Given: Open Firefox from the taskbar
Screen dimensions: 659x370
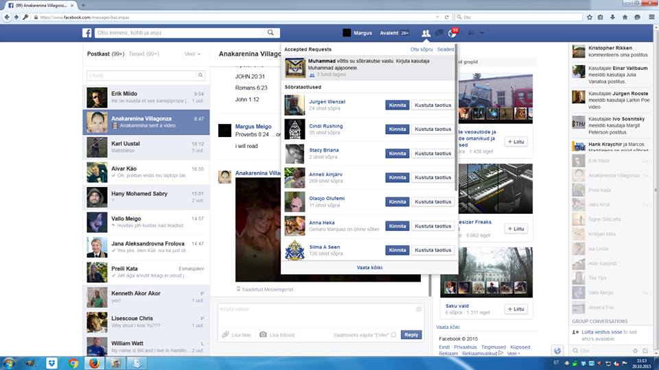Looking at the screenshot, I should pyautogui.click(x=94, y=363).
